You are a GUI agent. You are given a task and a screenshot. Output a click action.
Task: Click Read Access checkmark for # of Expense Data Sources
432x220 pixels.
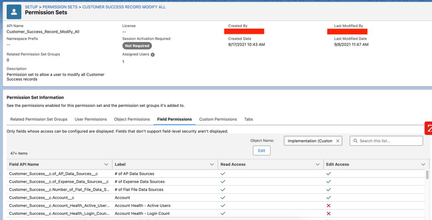(x=223, y=182)
